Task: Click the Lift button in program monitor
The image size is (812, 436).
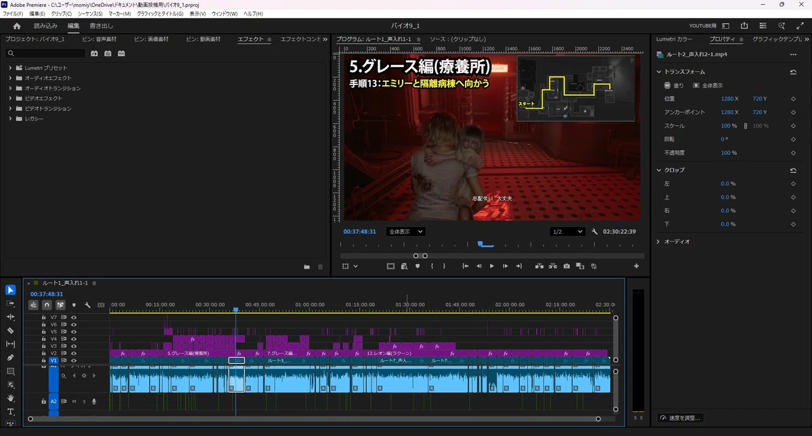Action: (539, 266)
